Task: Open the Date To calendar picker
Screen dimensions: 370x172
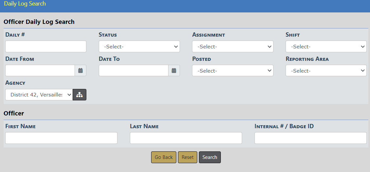Action: (174, 71)
